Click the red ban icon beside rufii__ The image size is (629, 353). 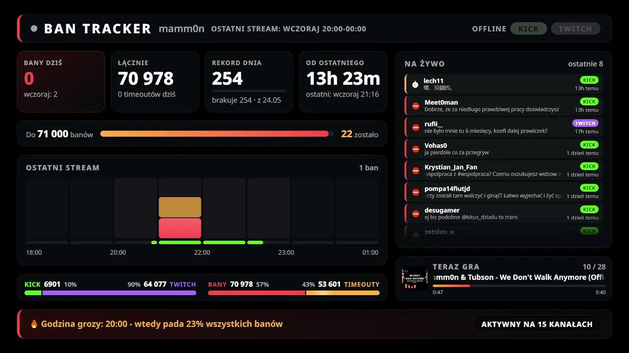(416, 127)
